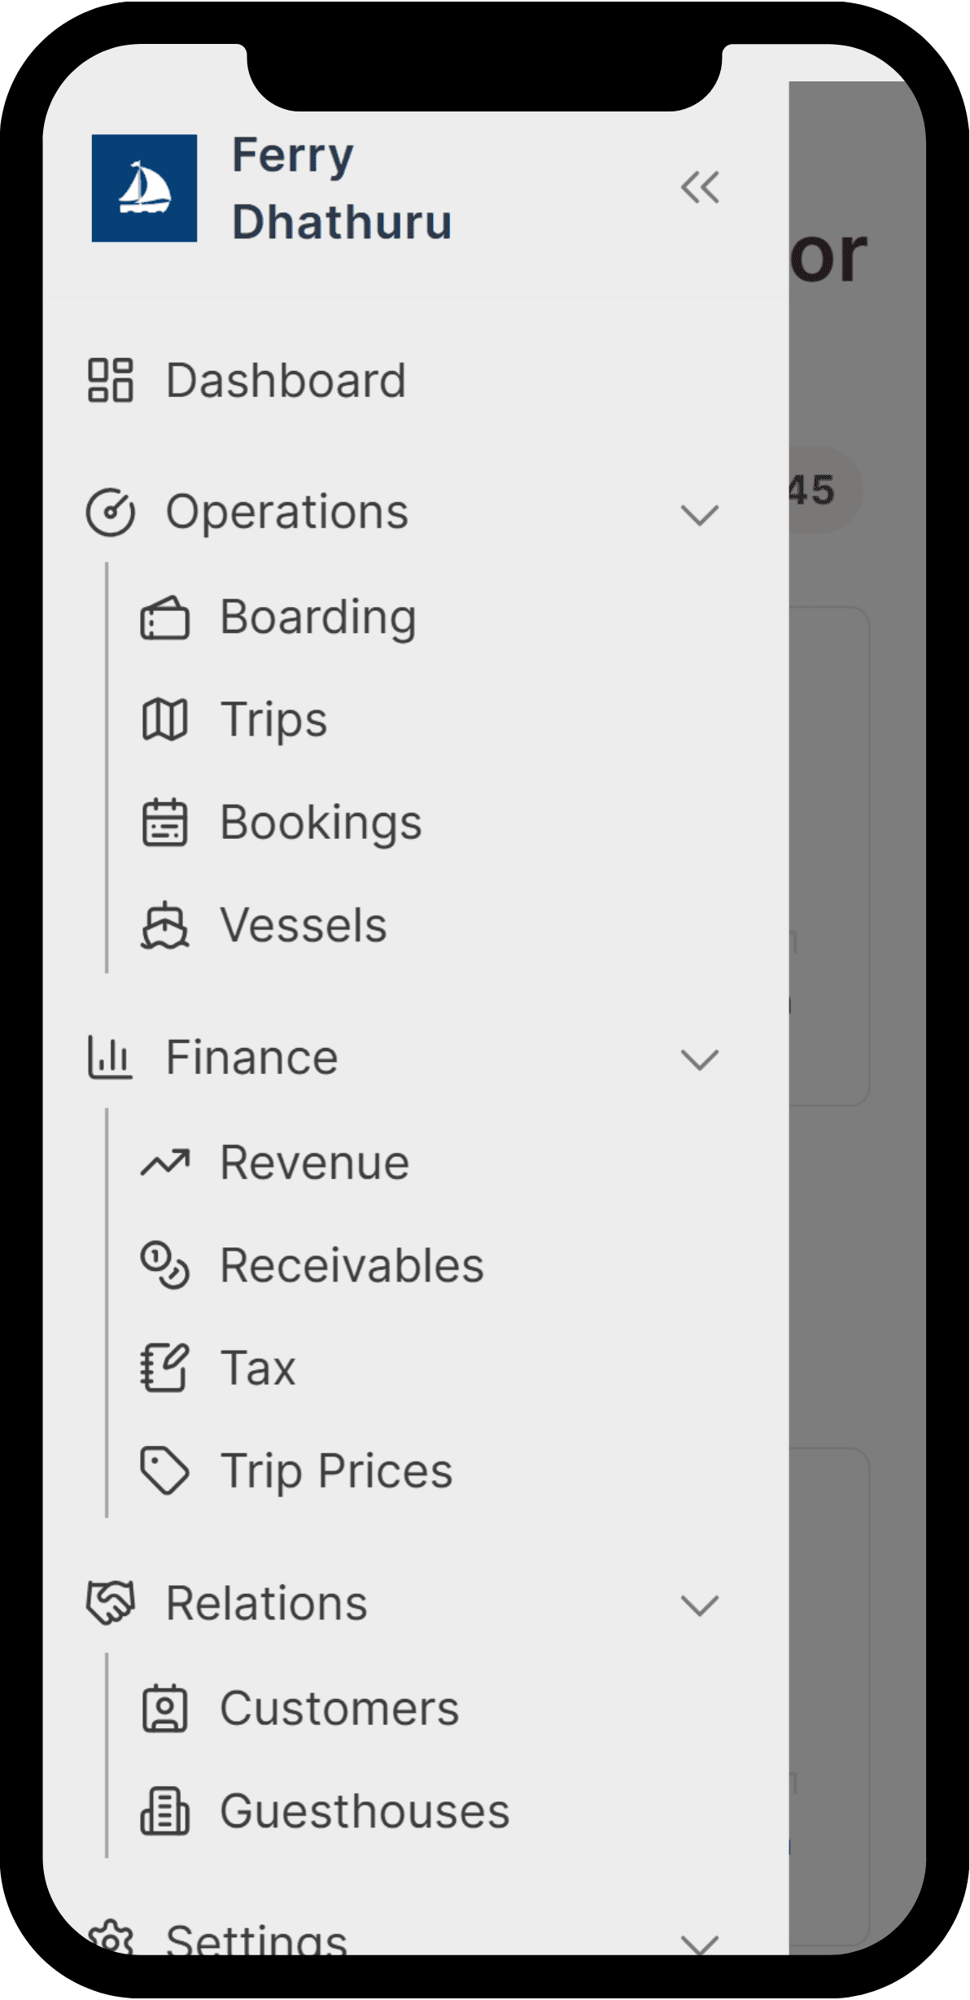
Task: Select the Guesthouses building icon
Action: coord(165,1810)
